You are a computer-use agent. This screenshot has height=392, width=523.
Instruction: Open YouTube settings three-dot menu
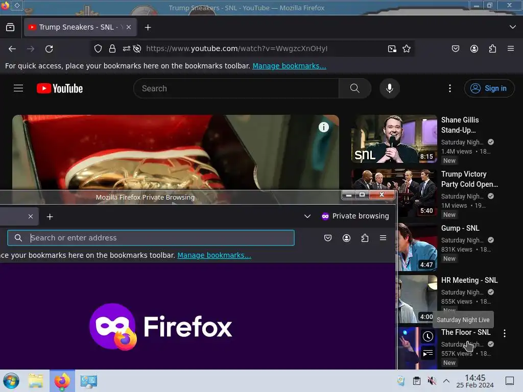tap(450, 88)
